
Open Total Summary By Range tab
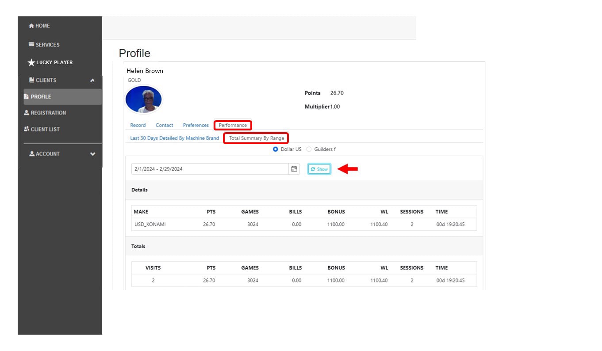pyautogui.click(x=257, y=138)
